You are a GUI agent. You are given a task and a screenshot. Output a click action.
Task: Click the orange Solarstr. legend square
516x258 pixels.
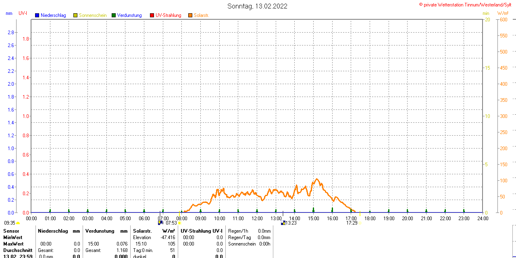190,15
